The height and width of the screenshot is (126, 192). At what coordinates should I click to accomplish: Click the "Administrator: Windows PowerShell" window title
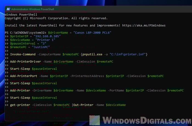pos(33,9)
